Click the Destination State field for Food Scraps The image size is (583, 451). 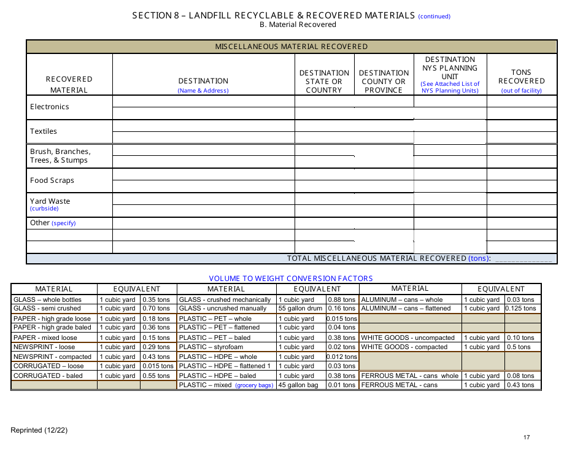(x=324, y=180)
